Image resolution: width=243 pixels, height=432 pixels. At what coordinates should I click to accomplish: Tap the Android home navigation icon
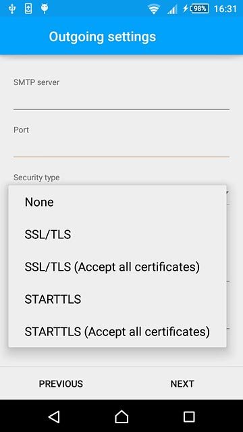[x=122, y=416]
